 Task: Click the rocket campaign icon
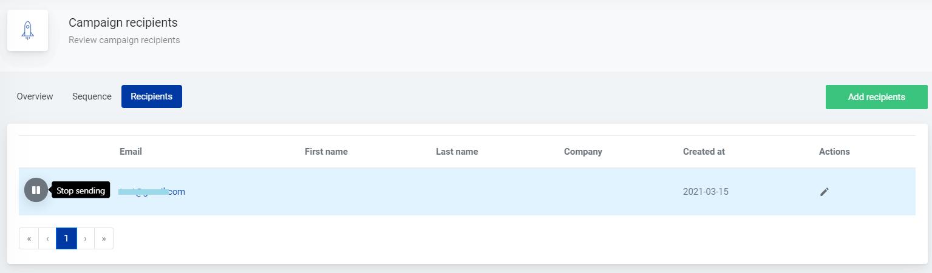tap(27, 30)
